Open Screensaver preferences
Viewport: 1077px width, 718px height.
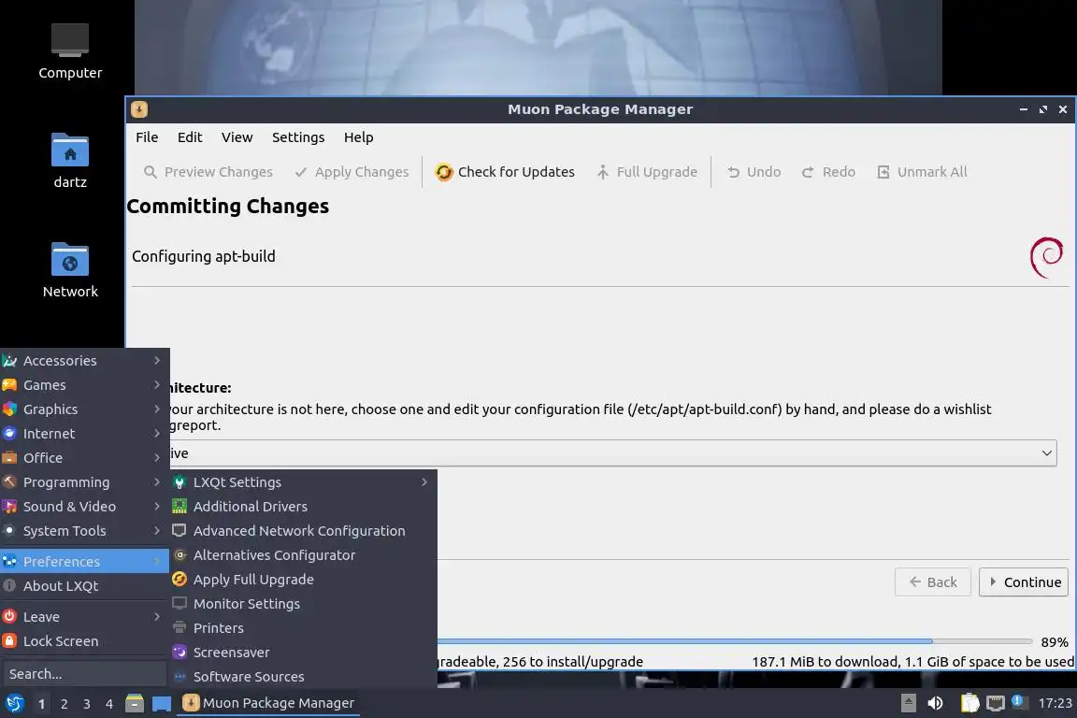tap(304, 653)
